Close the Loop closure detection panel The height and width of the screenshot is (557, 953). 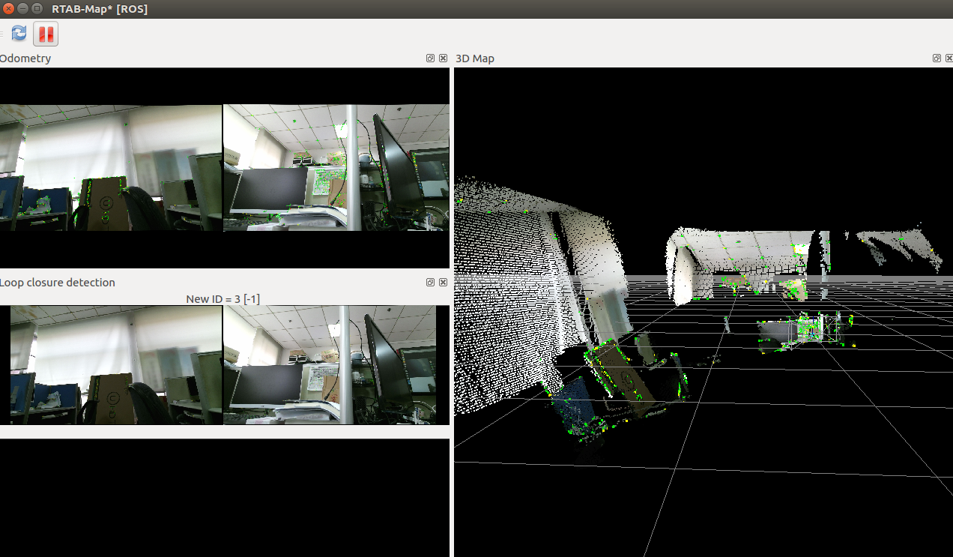coord(443,283)
